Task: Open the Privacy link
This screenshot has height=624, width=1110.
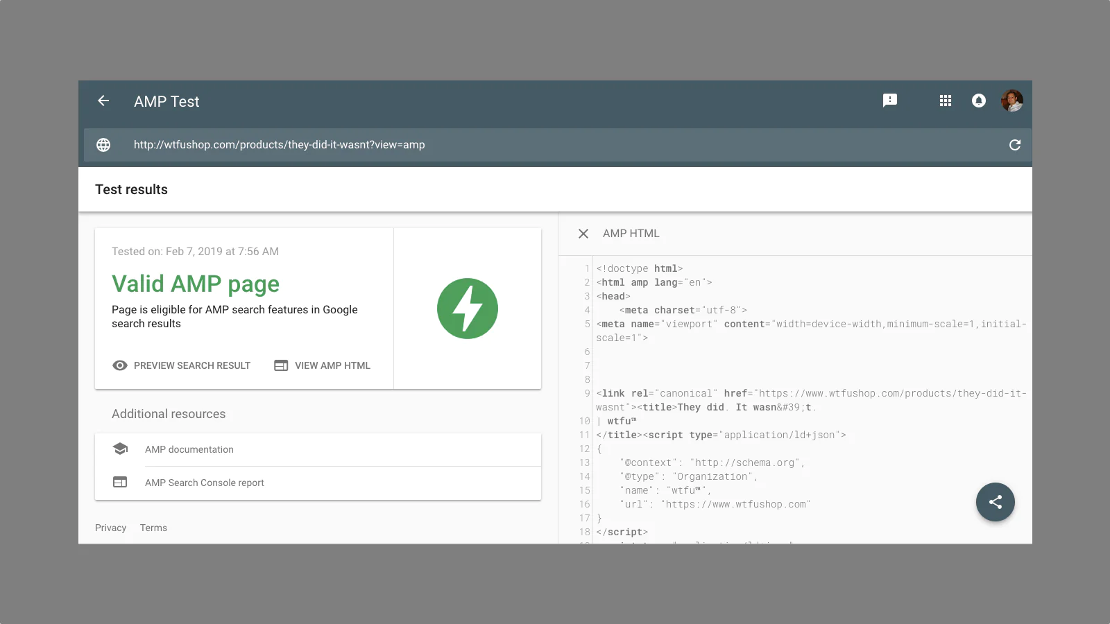Action: pyautogui.click(x=111, y=528)
